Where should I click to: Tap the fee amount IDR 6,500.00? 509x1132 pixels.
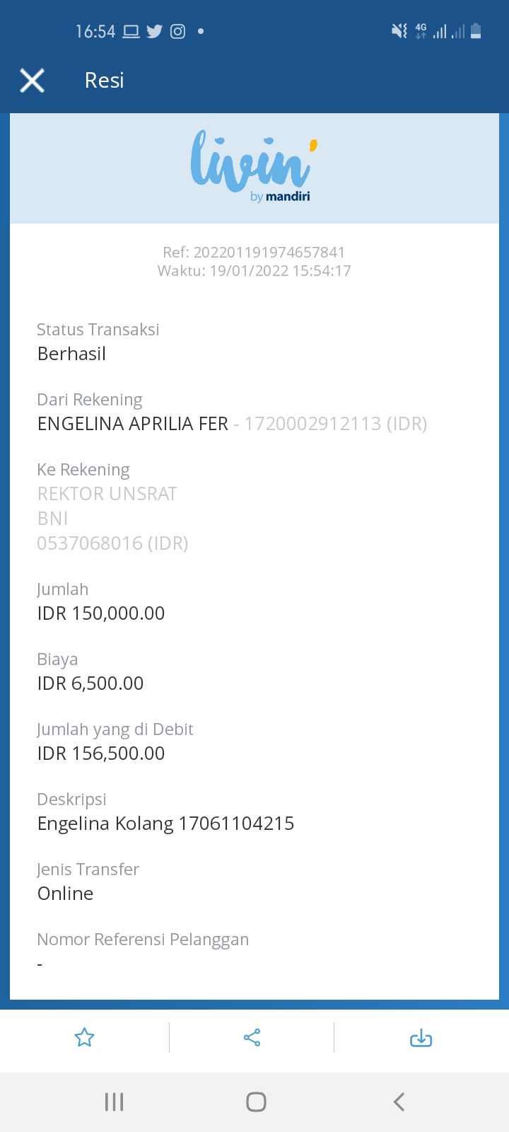tap(90, 683)
